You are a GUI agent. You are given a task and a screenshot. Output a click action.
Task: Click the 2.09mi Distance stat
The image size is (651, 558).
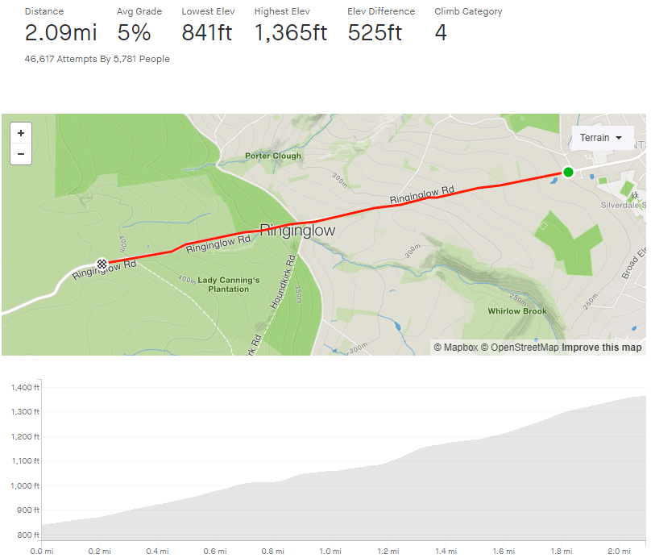pyautogui.click(x=61, y=33)
